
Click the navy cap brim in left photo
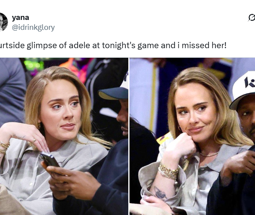pos(113,94)
